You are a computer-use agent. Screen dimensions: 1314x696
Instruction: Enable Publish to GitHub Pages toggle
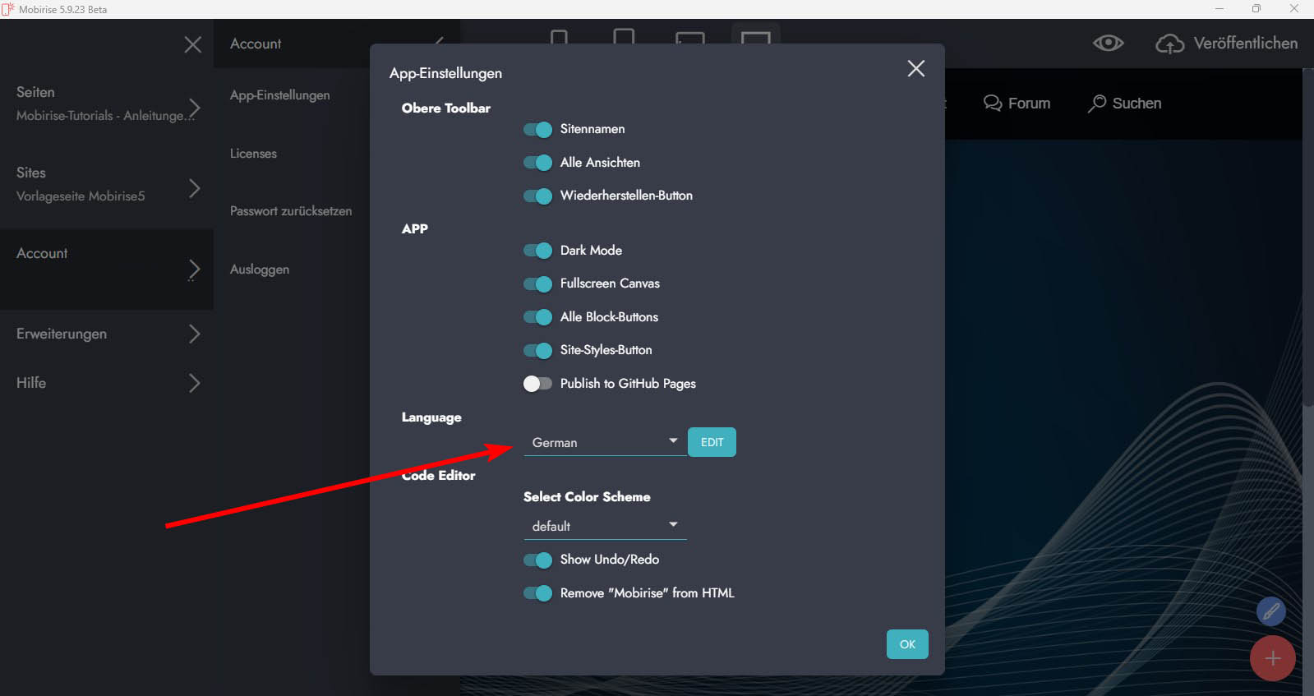tap(537, 384)
